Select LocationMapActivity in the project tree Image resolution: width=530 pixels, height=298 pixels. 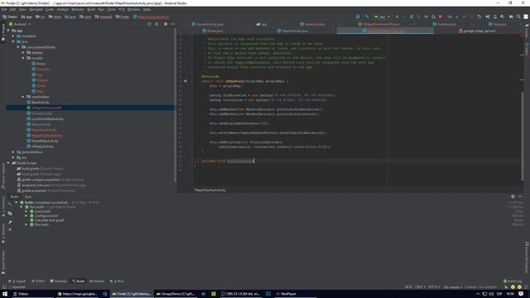[45, 118]
